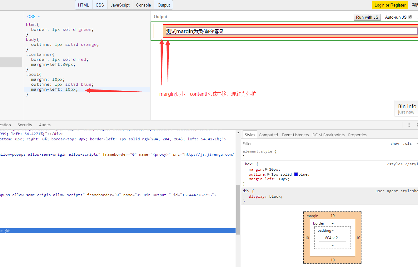Toggle the .cls class editor button
The image size is (418, 267).
[x=407, y=143]
